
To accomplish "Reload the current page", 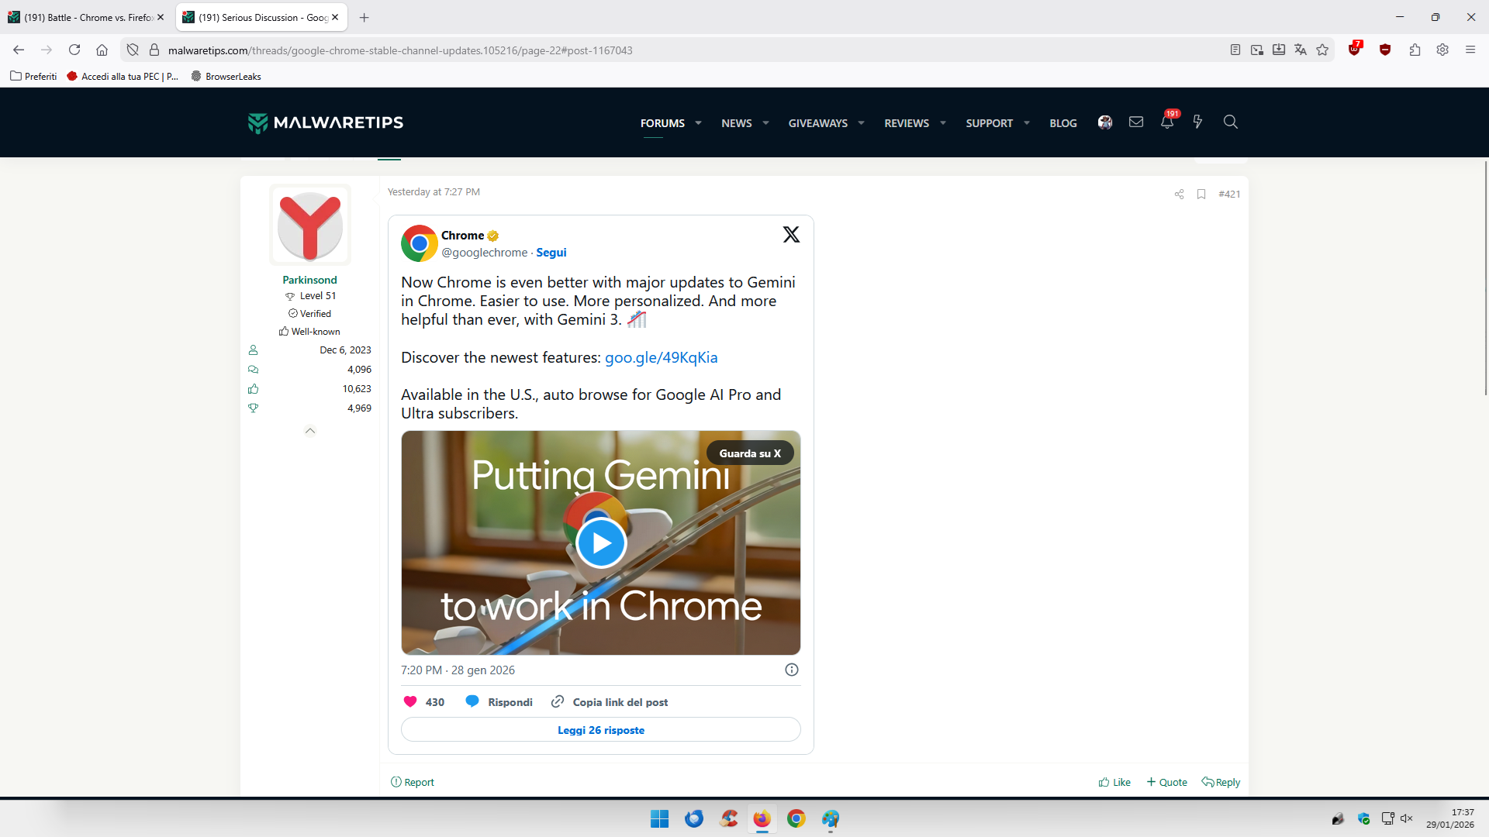I will [74, 50].
